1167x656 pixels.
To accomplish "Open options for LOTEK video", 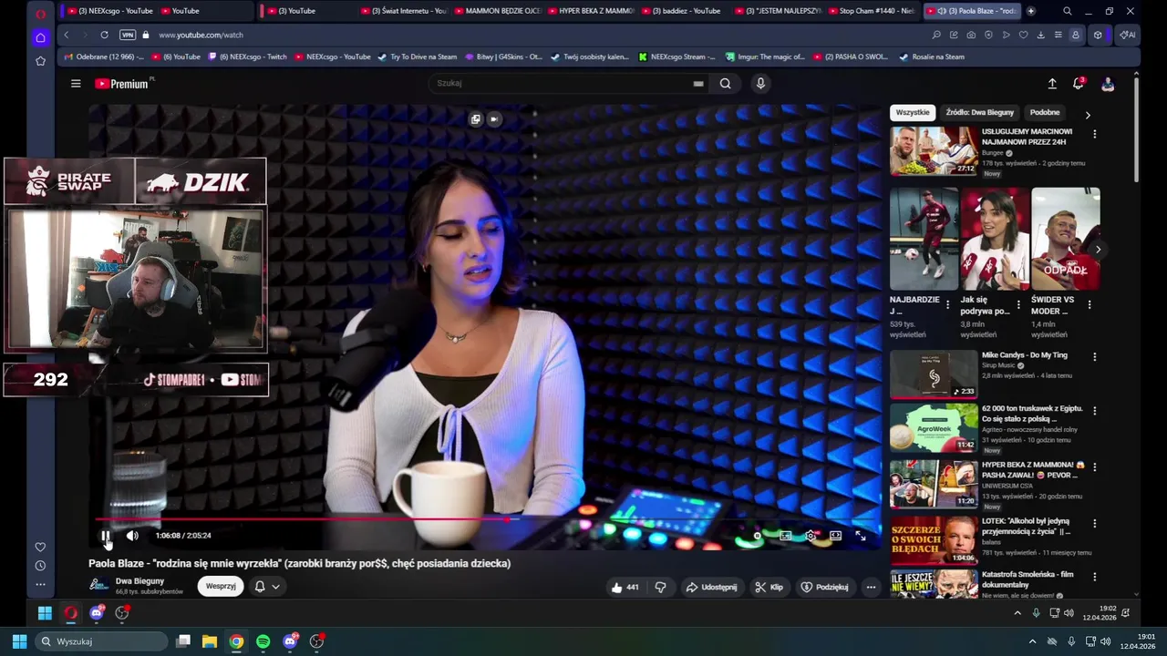I will click(x=1094, y=524).
